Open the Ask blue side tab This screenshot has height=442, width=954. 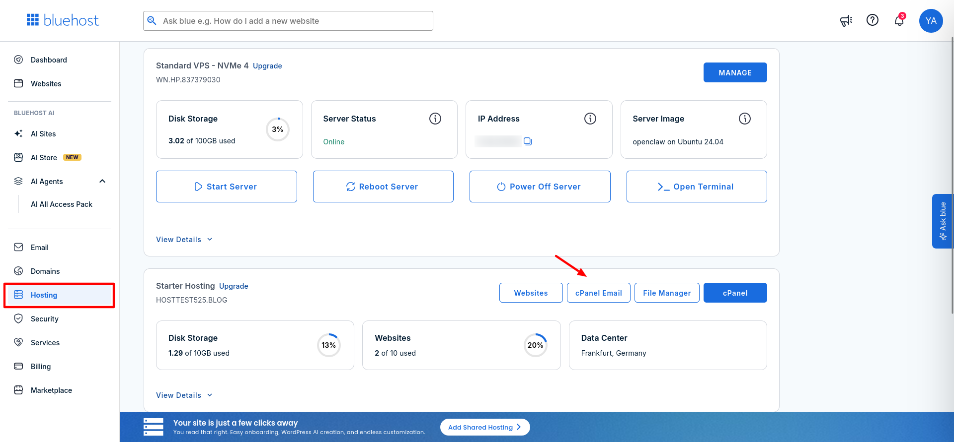click(943, 221)
